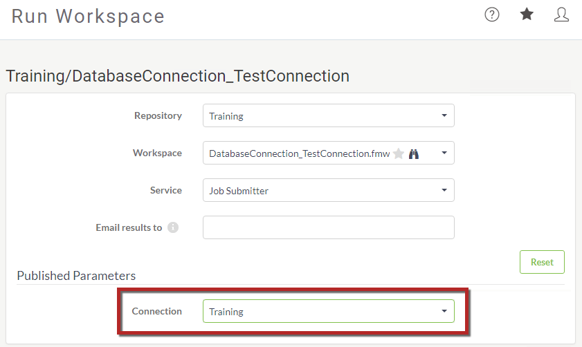Open the help question mark icon
The width and height of the screenshot is (582, 347).
(492, 15)
